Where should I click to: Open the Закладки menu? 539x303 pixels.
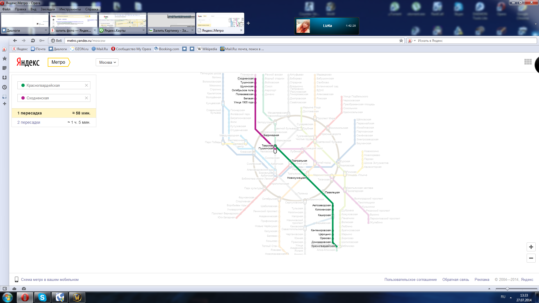[48, 9]
